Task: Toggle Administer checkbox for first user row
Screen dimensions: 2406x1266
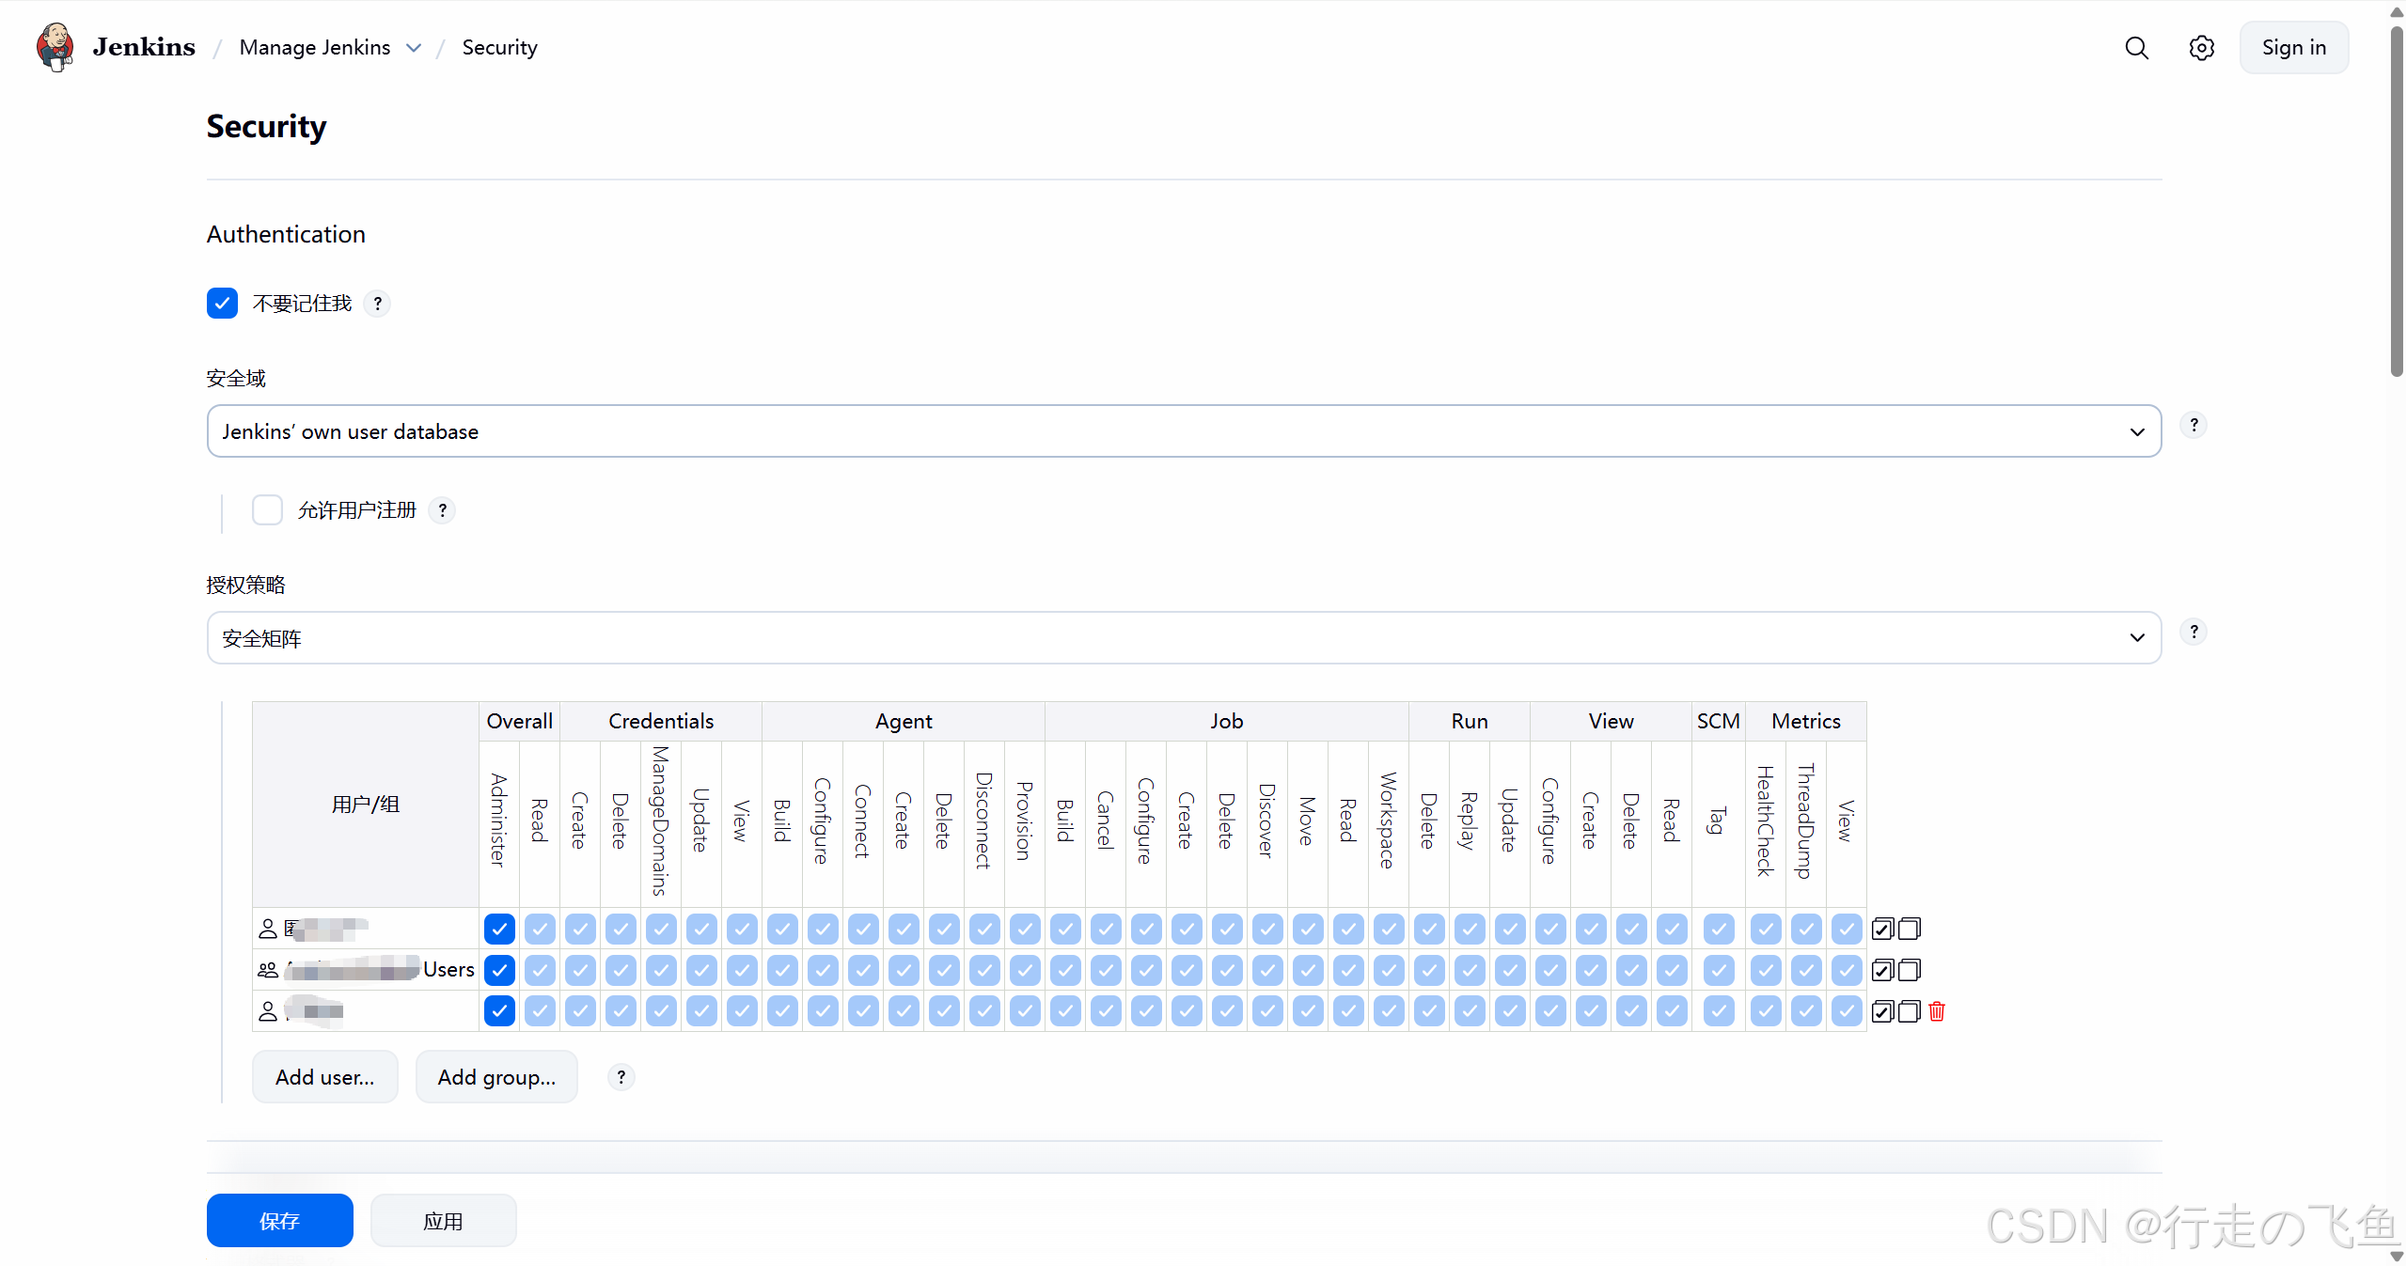Action: [x=499, y=929]
